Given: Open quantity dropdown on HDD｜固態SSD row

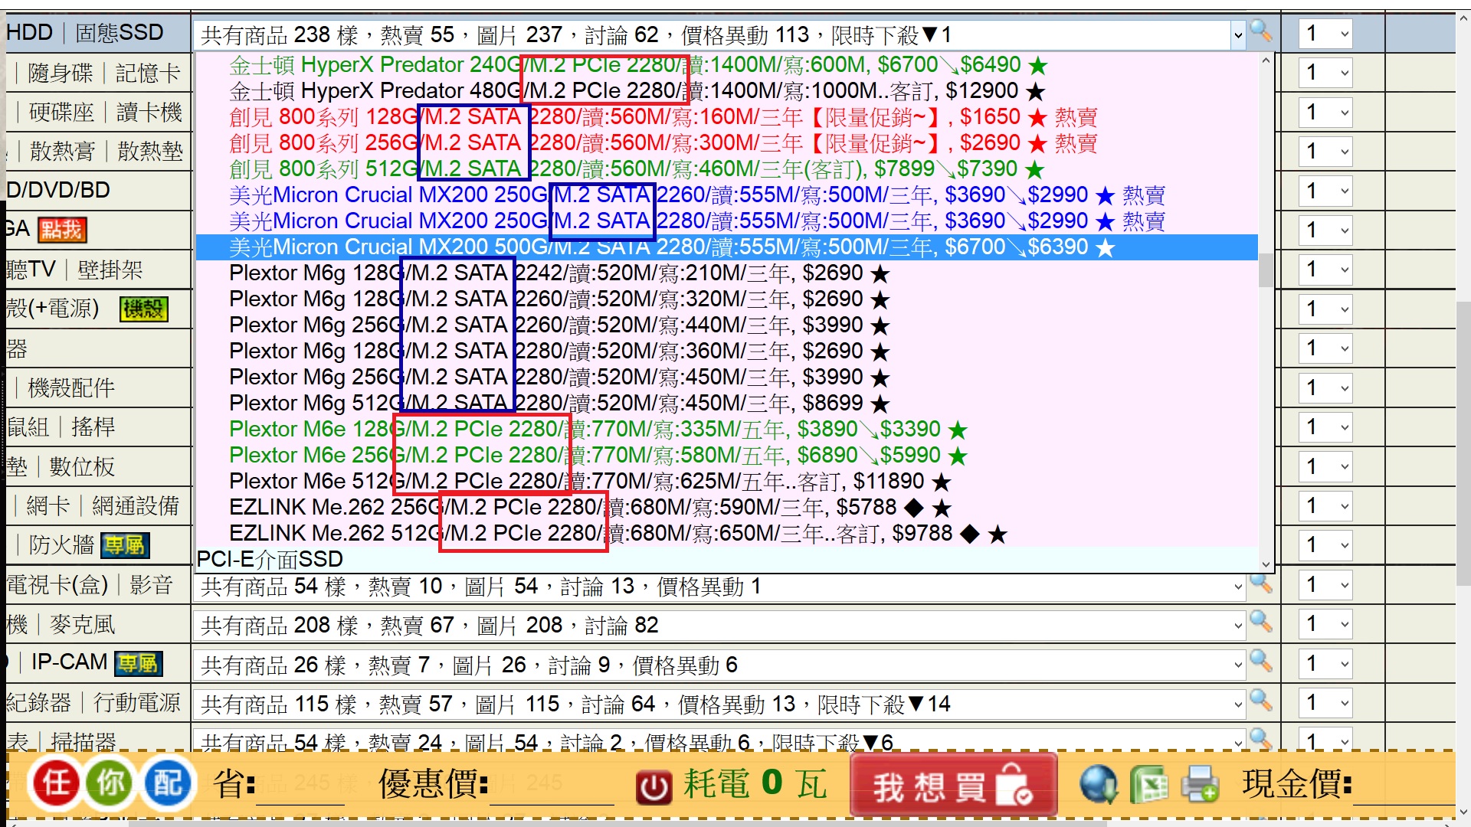Looking at the screenshot, I should pyautogui.click(x=1325, y=34).
